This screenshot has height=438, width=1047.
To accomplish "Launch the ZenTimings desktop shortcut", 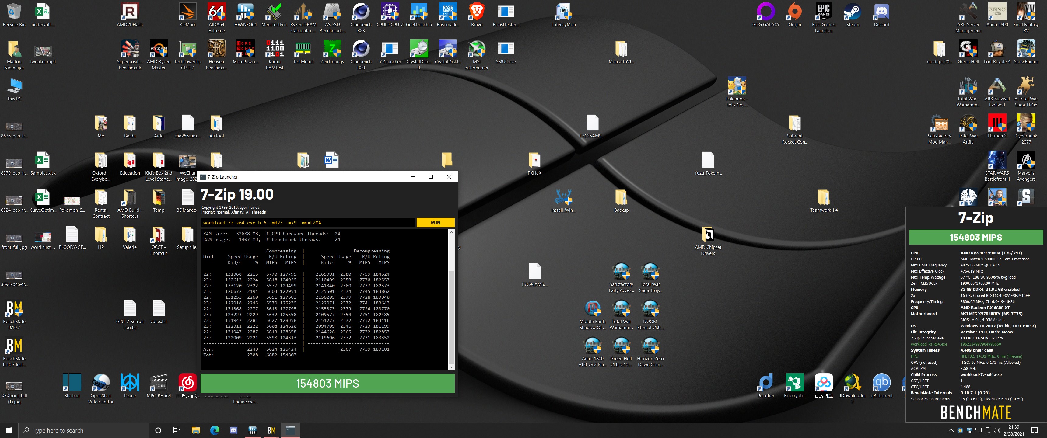I will (x=332, y=52).
